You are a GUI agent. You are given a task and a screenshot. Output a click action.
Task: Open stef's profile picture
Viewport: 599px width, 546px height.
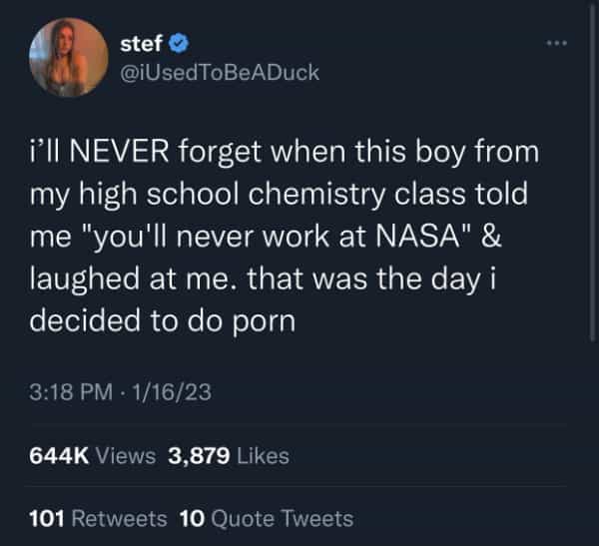[69, 58]
